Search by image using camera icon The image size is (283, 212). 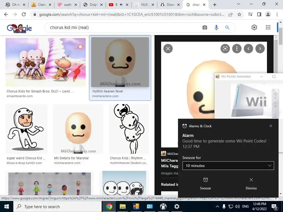[x=205, y=28]
